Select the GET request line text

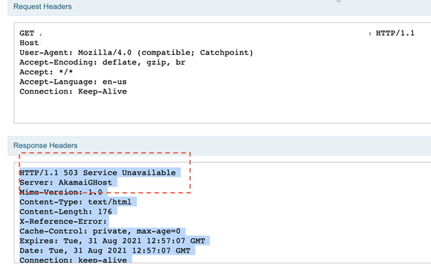[217, 34]
